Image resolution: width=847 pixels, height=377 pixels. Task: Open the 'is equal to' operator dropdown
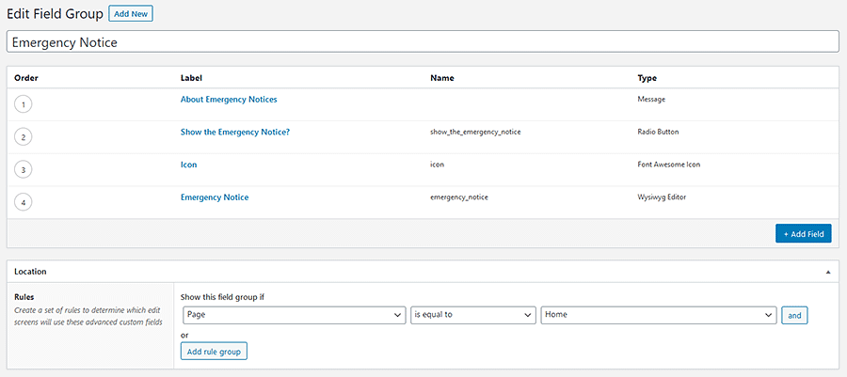(x=472, y=315)
